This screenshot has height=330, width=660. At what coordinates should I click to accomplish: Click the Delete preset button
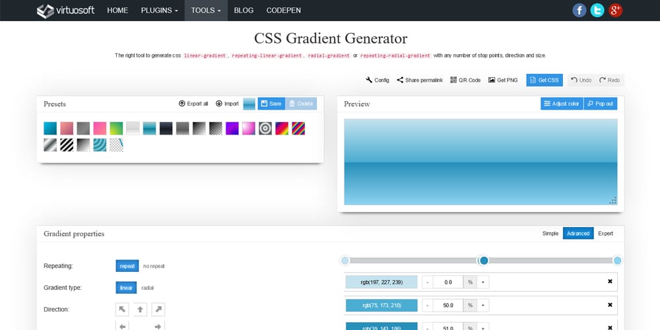pos(301,104)
